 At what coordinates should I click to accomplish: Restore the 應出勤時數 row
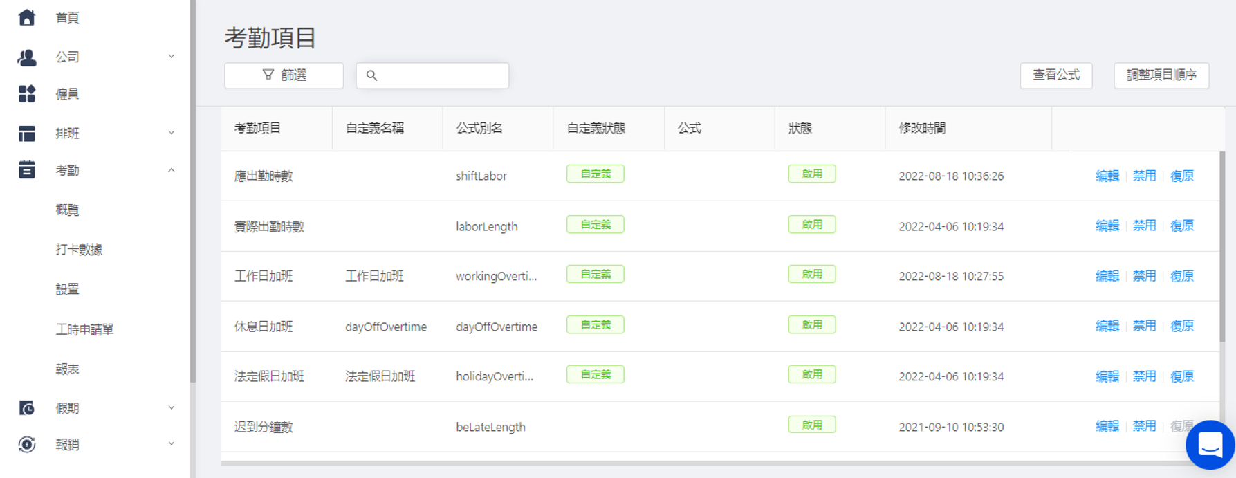click(x=1182, y=176)
